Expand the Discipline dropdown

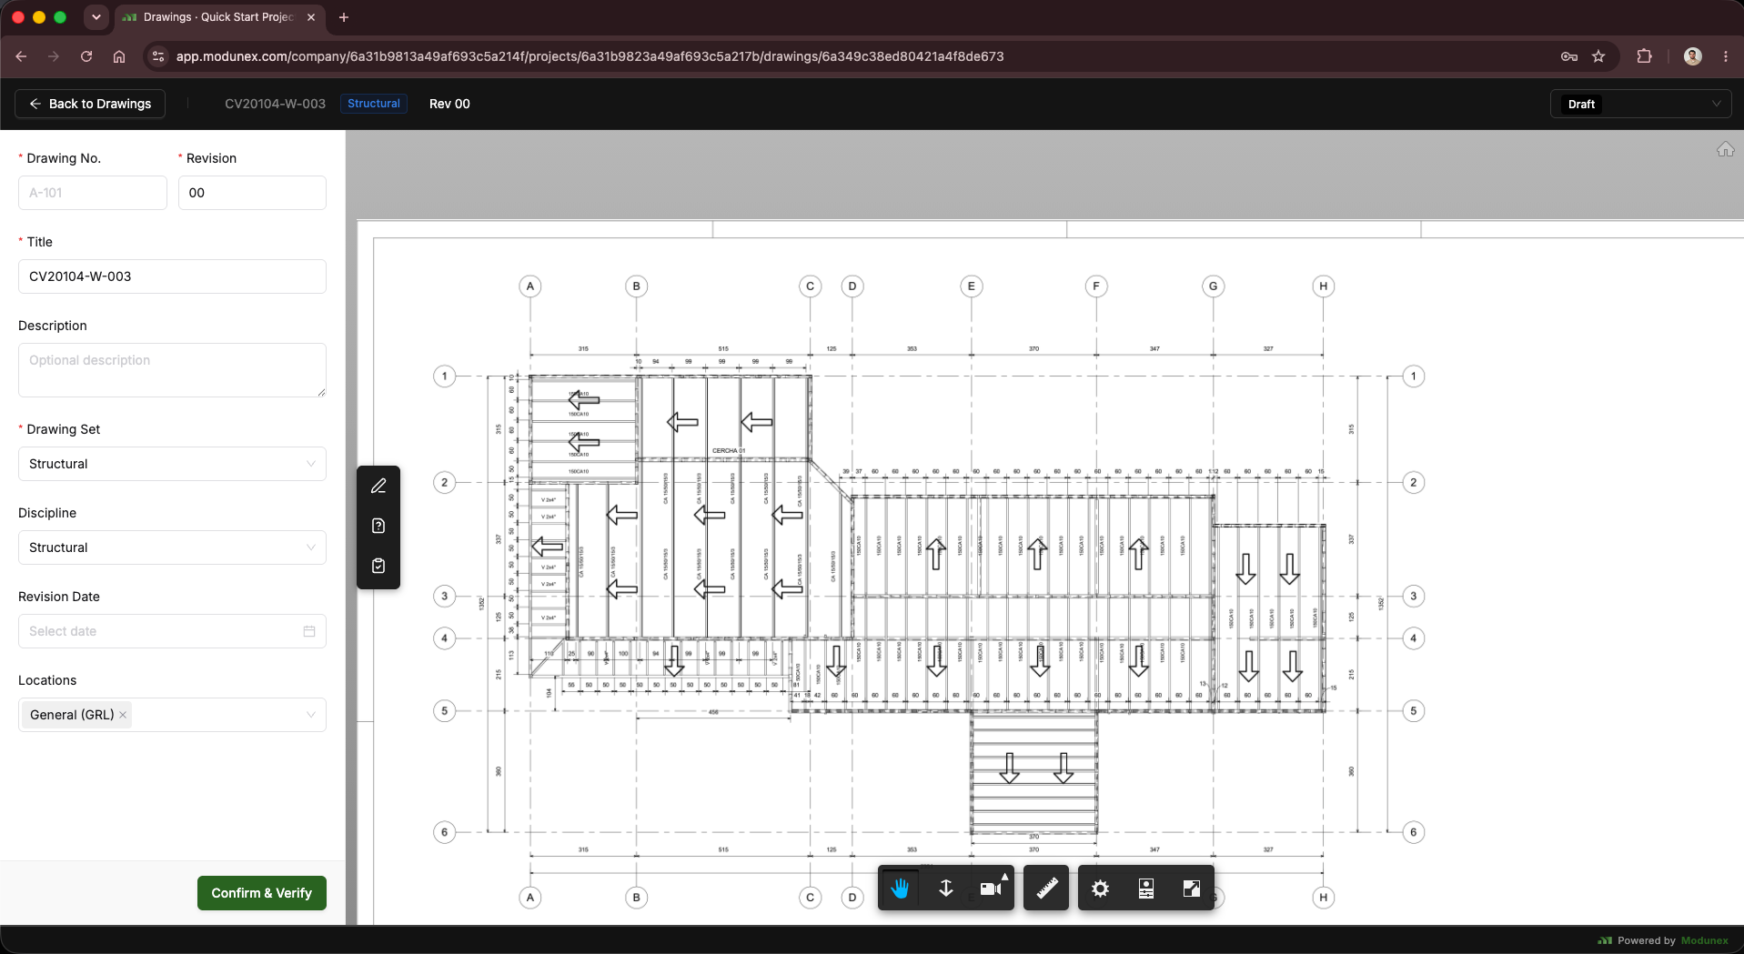click(172, 547)
